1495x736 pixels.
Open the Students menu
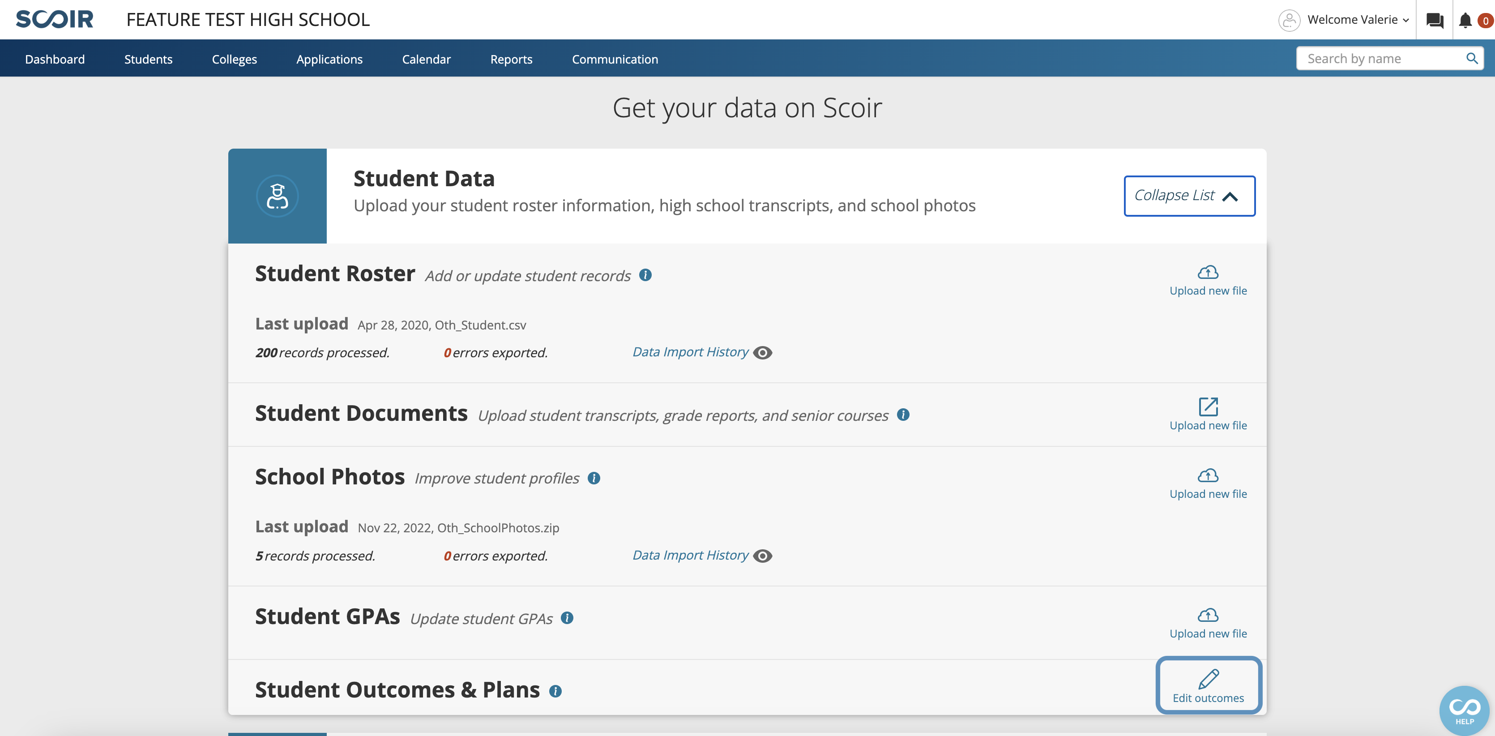[148, 59]
